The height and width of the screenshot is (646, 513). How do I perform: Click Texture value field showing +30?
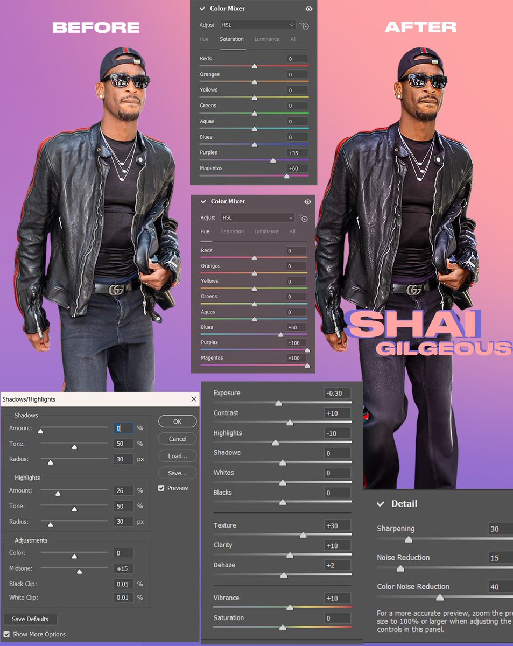pyautogui.click(x=338, y=526)
